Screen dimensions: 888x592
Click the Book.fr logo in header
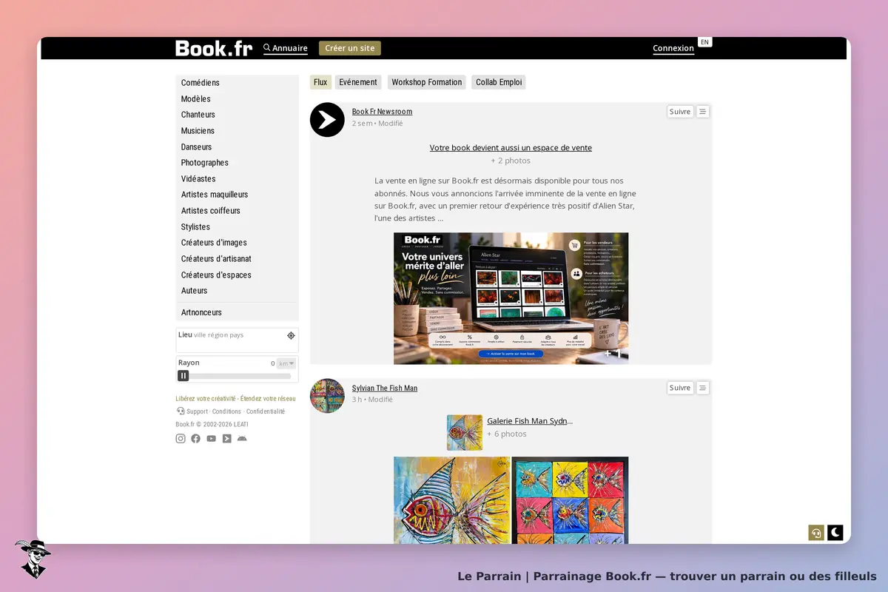coord(214,48)
